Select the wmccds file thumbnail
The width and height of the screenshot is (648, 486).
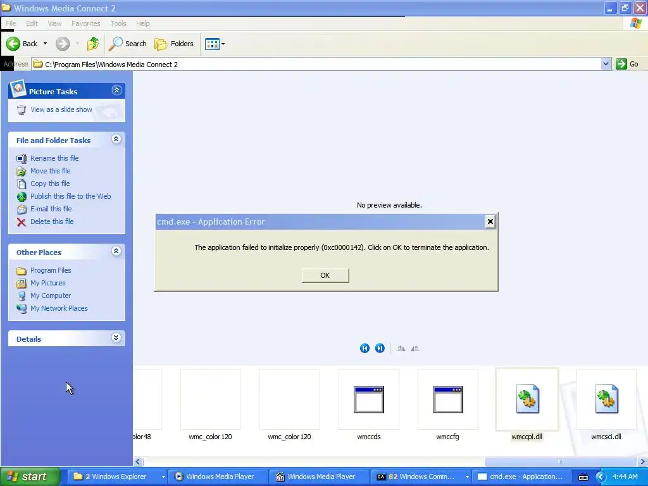coord(369,400)
